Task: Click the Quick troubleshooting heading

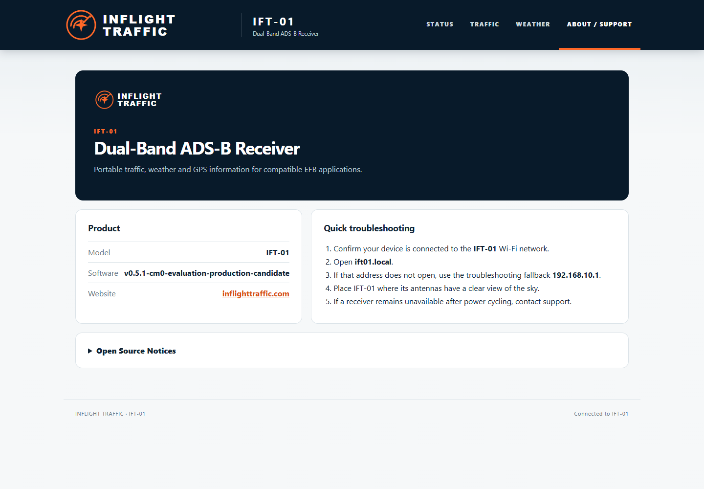Action: click(369, 228)
